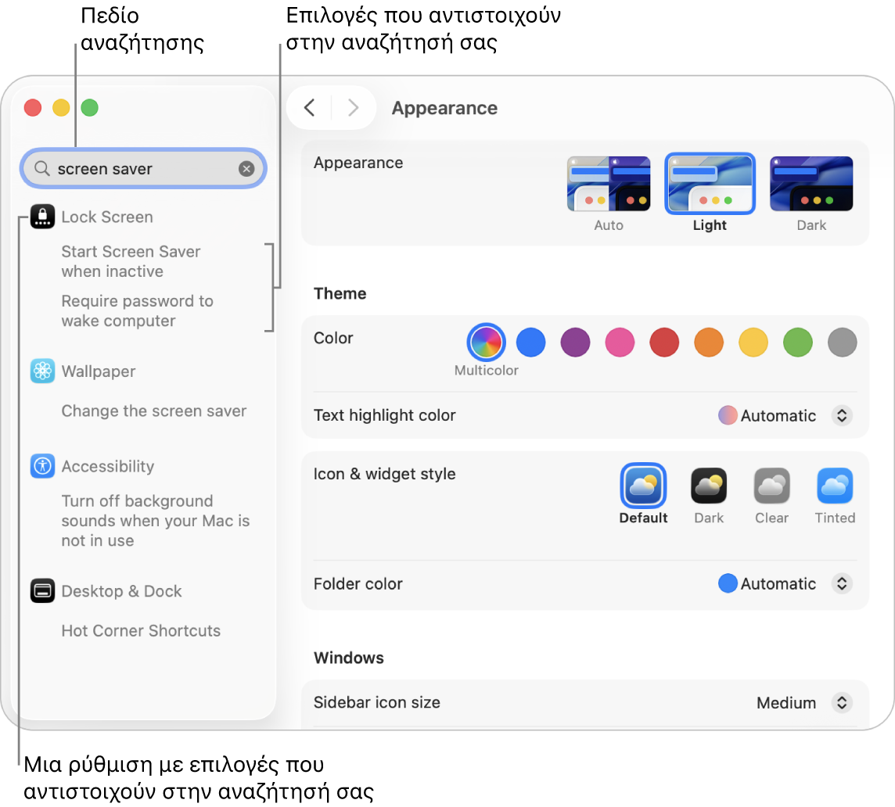Open Desktop & Dock from search results
The image size is (895, 807).
coord(121,590)
